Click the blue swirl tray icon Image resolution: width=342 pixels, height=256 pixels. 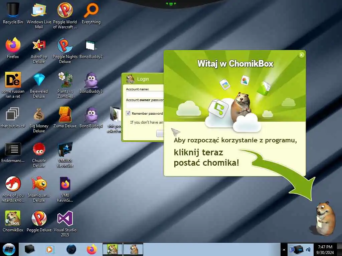(308, 249)
